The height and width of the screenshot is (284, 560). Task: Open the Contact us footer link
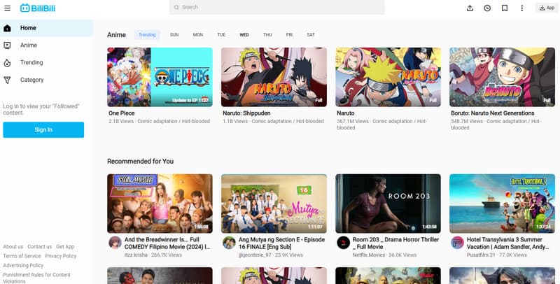(40, 246)
